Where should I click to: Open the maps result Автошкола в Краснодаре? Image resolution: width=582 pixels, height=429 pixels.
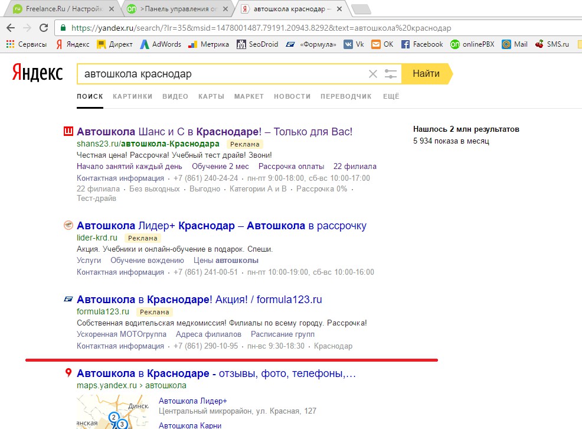pyautogui.click(x=217, y=373)
